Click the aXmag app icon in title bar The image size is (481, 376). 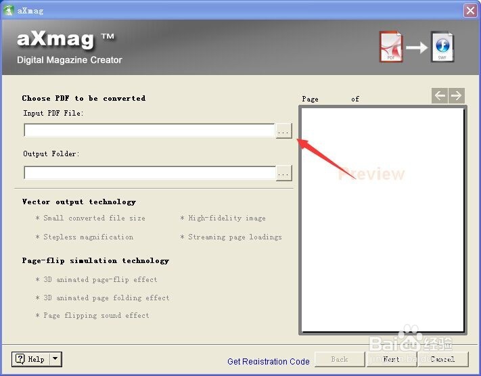(8, 10)
